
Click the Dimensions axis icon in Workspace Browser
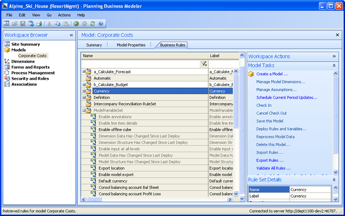(x=7, y=61)
